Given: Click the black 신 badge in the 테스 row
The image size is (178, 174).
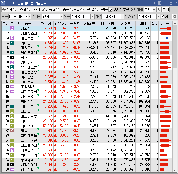Looking at the screenshot, I should 12,57.
